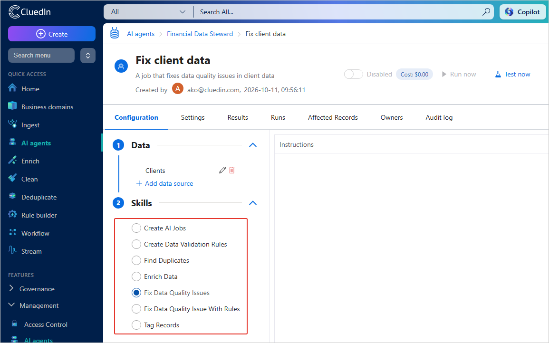This screenshot has width=549, height=343.
Task: Toggle sidebar menu expand-collapse button
Action: [88, 55]
